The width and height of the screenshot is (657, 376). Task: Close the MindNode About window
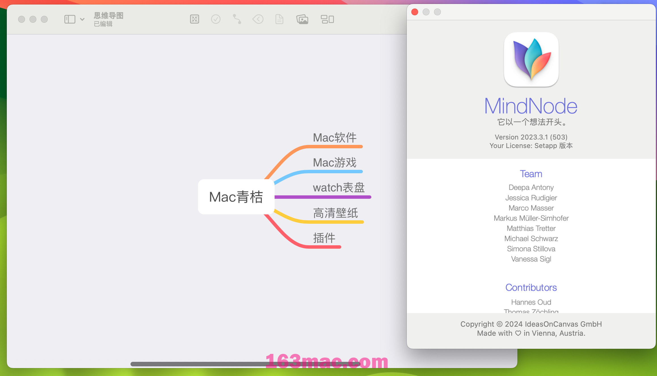coord(415,12)
